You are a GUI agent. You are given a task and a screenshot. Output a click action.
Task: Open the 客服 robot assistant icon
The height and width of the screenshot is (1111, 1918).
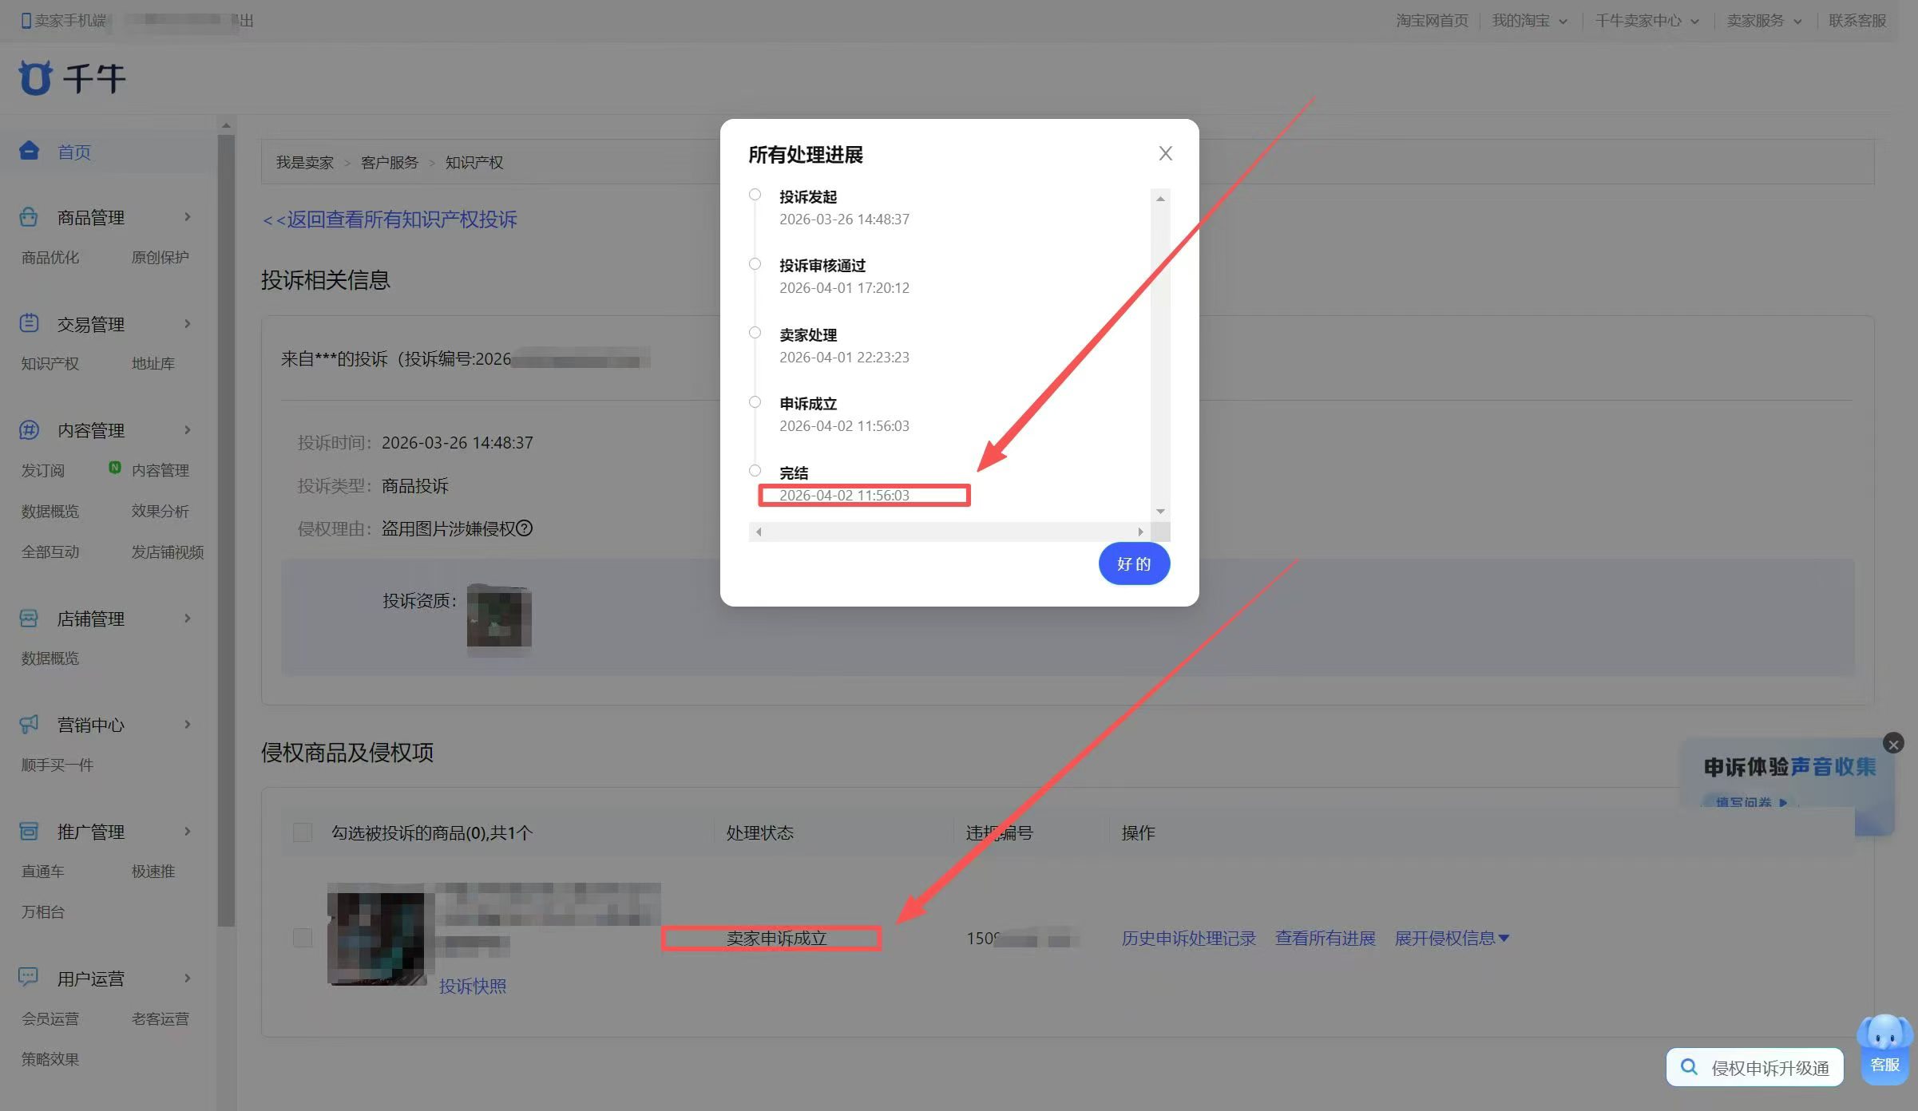[x=1884, y=1047]
